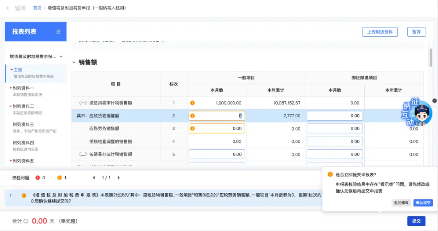Click 即征即退项目 column group header
Viewport: 438px width, 231px height.
(x=364, y=78)
